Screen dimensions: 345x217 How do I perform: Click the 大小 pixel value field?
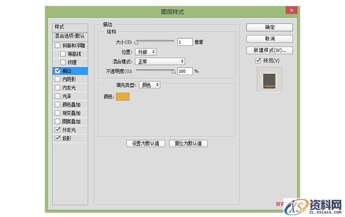pos(185,42)
